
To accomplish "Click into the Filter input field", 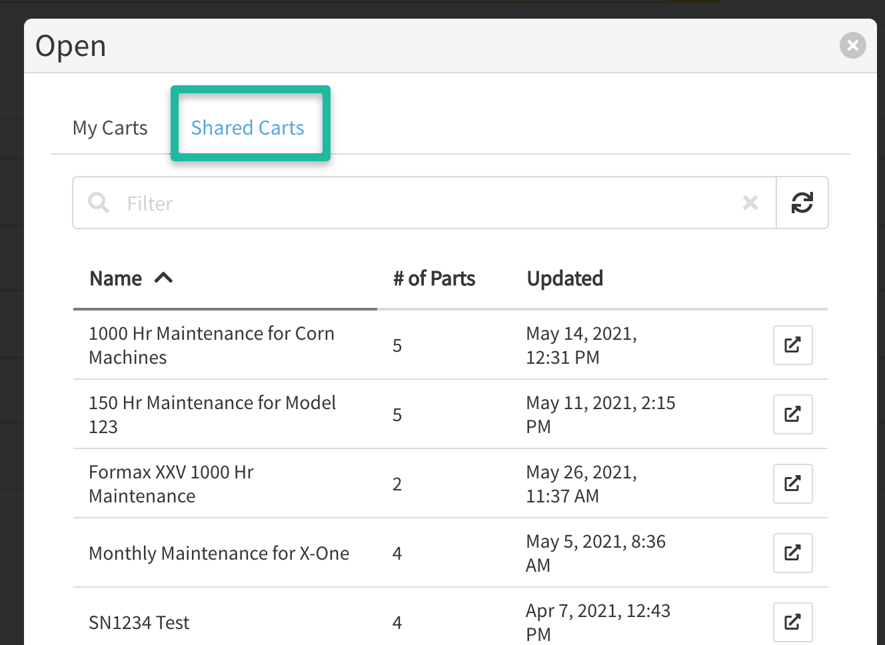I will coord(427,203).
